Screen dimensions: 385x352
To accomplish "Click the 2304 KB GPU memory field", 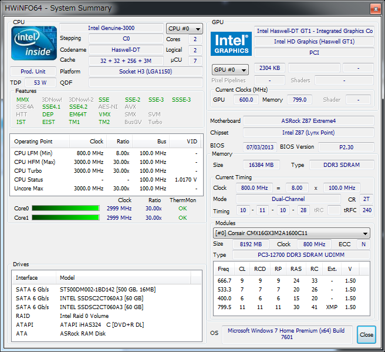I will coord(270,68).
